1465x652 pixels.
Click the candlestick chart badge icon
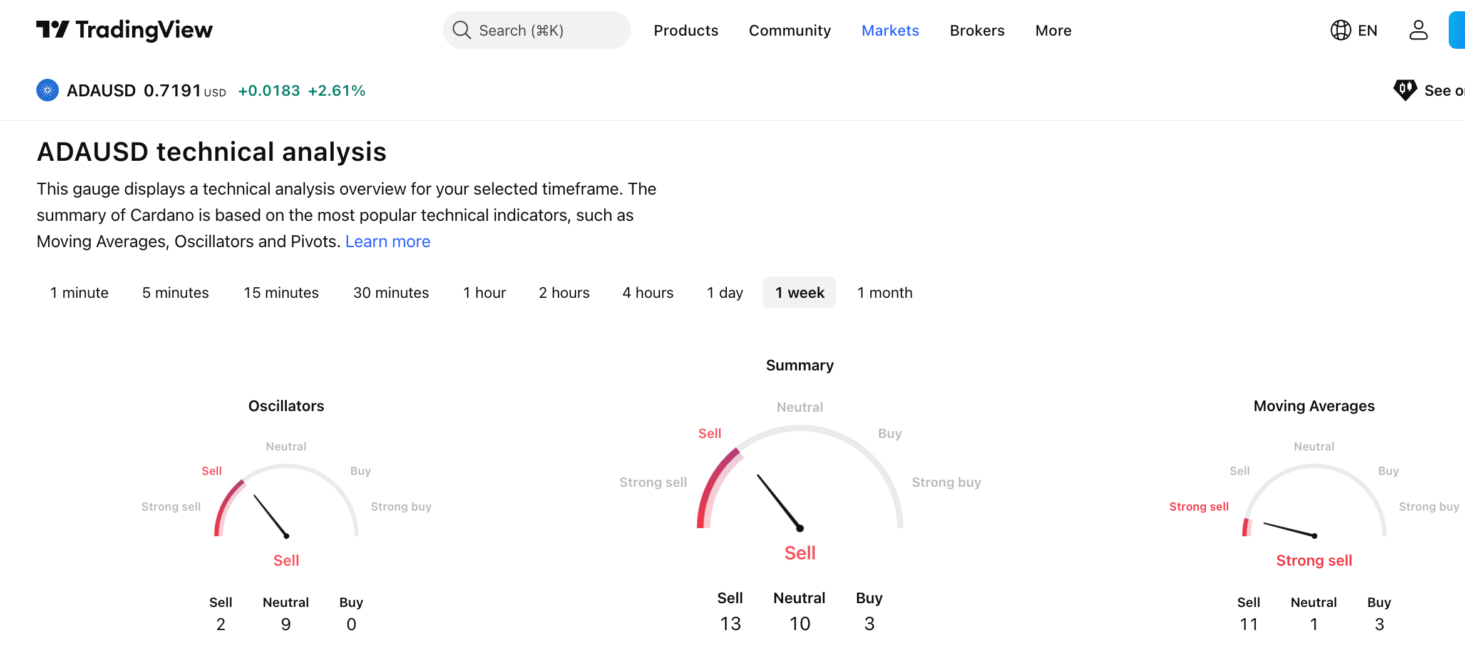point(1405,90)
